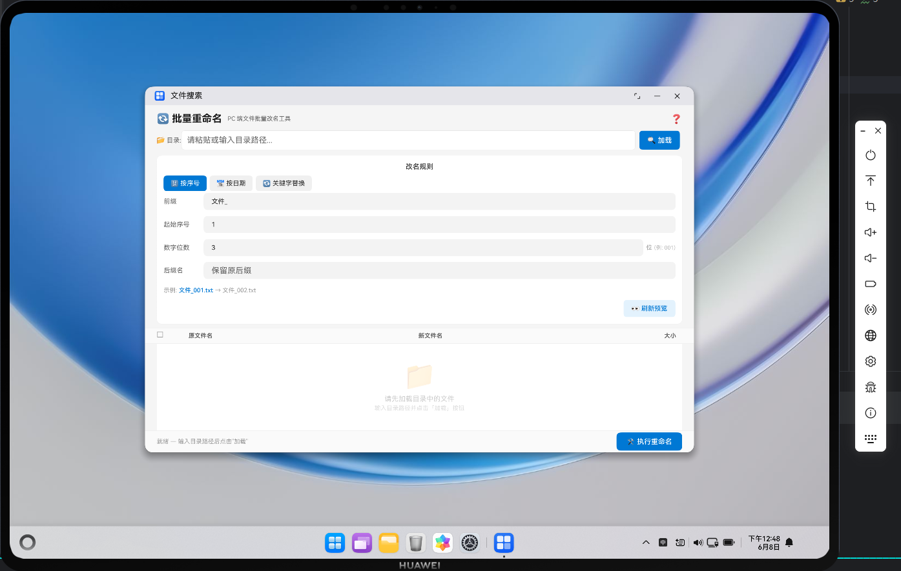901x571 pixels.
Task: Click the emulator info circle icon
Action: (871, 413)
